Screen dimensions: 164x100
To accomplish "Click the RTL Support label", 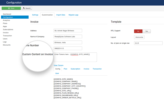I will (x=115, y=31).
